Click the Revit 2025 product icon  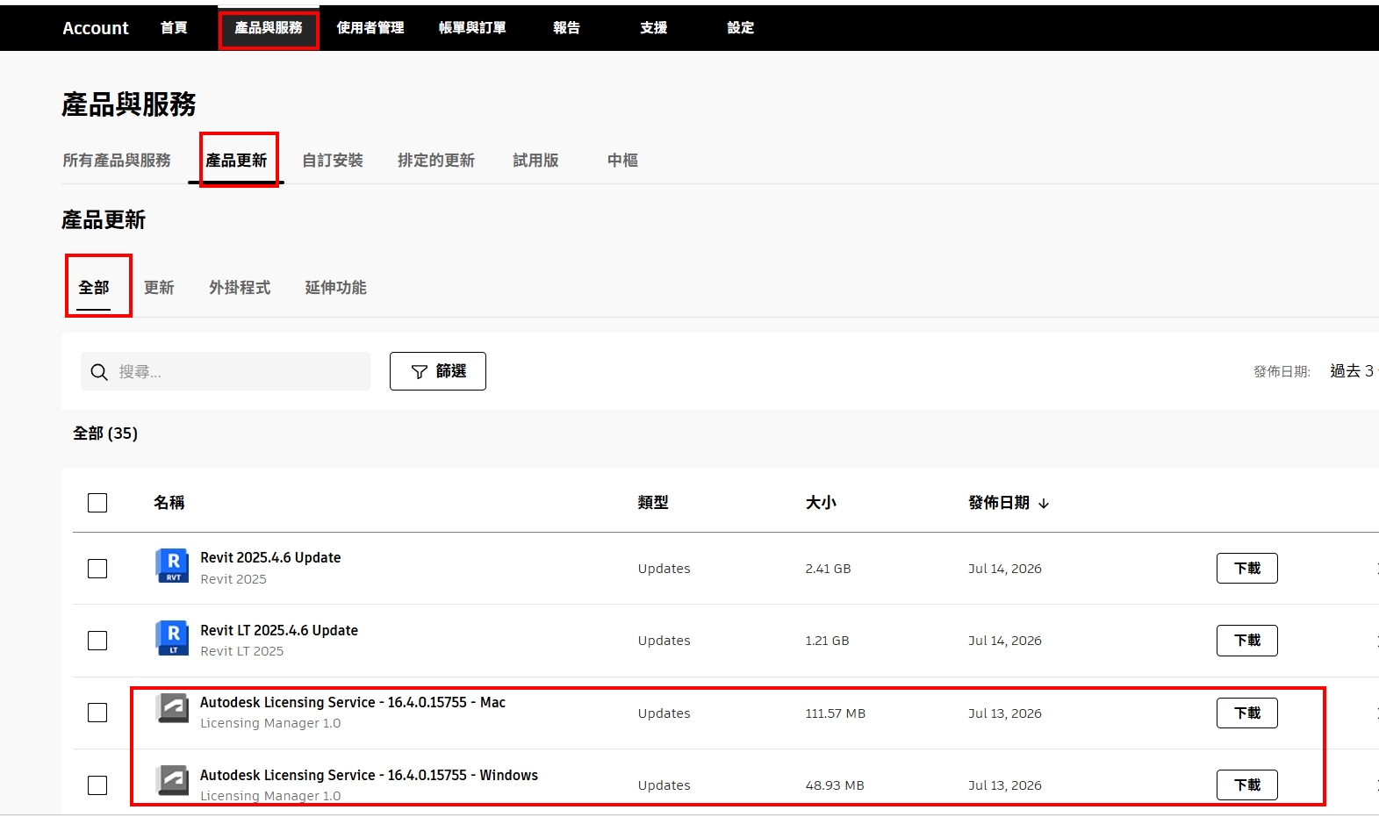pyautogui.click(x=172, y=566)
